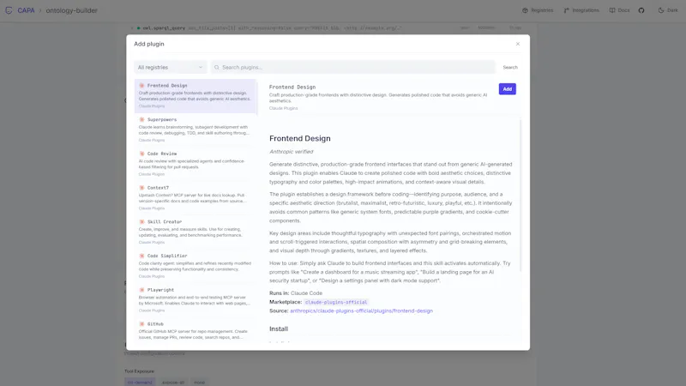Open Registries in top navigation
Image resolution: width=686 pixels, height=386 pixels.
(x=538, y=10)
